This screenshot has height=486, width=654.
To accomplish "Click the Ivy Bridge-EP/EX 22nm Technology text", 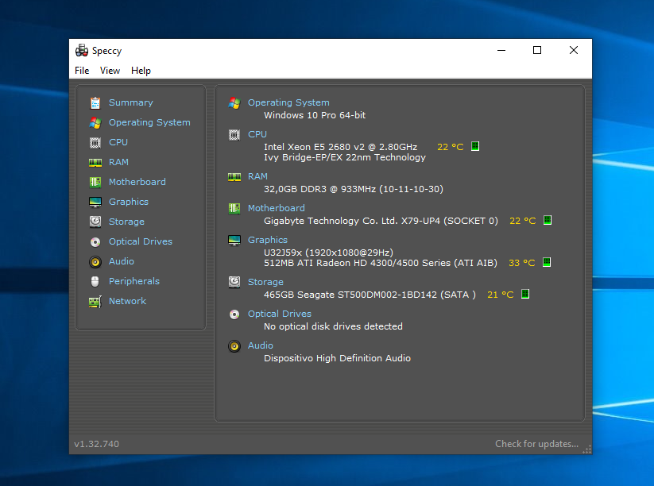I will click(x=345, y=157).
